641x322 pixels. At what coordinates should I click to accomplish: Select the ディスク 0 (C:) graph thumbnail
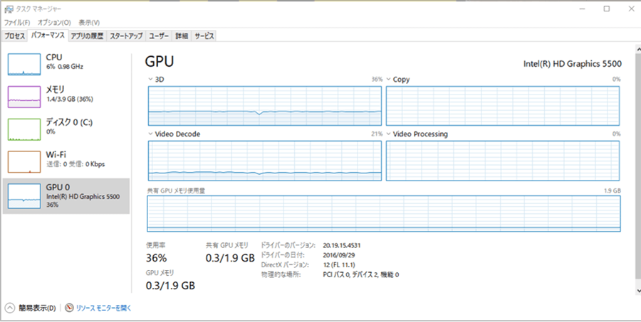[x=25, y=129]
